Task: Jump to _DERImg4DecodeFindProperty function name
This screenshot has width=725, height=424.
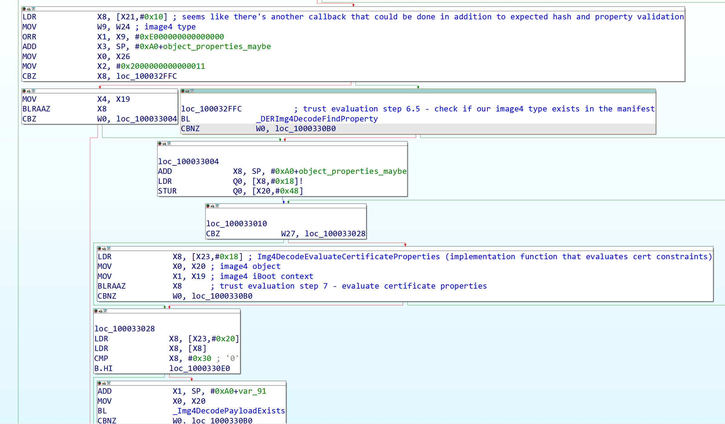Action: tap(317, 119)
